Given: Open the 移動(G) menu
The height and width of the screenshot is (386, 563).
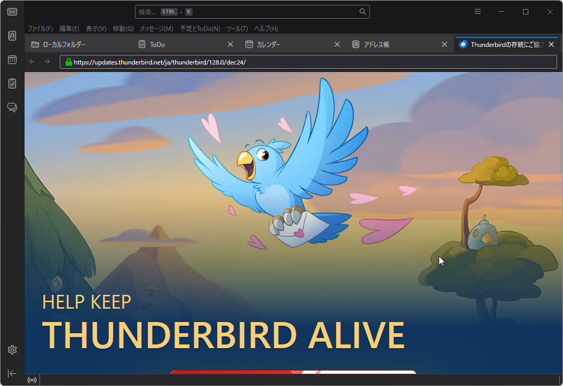Looking at the screenshot, I should (123, 29).
